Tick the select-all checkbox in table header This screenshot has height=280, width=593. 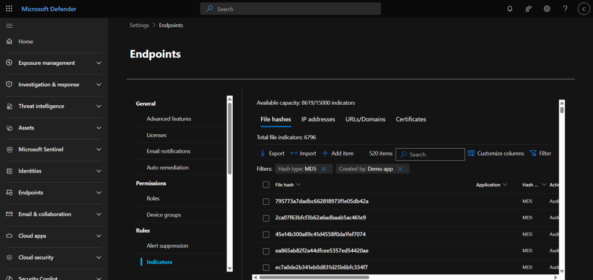point(266,185)
